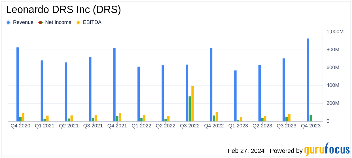This screenshot has height=158, width=352.
Task: Click the Q4 2022 axis label
Action: [x=214, y=126]
